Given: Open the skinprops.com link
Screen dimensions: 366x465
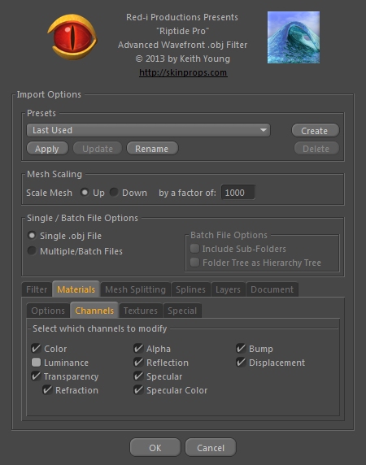Looking at the screenshot, I should [x=183, y=72].
